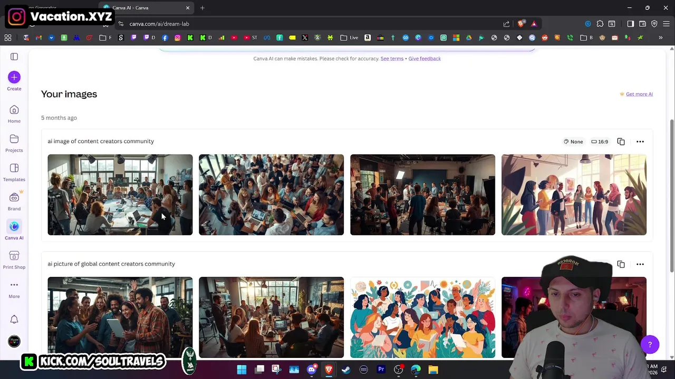Open the Create plus button in sidebar

coord(14,77)
